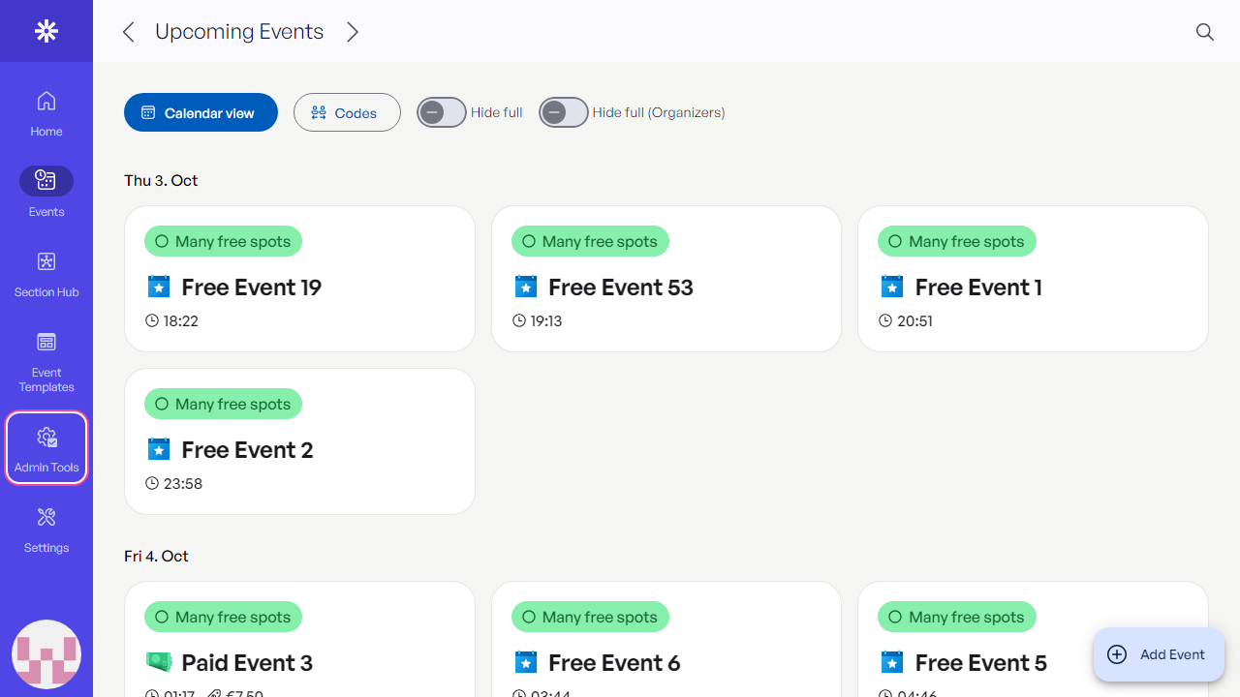Image resolution: width=1240 pixels, height=697 pixels.
Task: Open the Codes button
Action: (x=347, y=113)
